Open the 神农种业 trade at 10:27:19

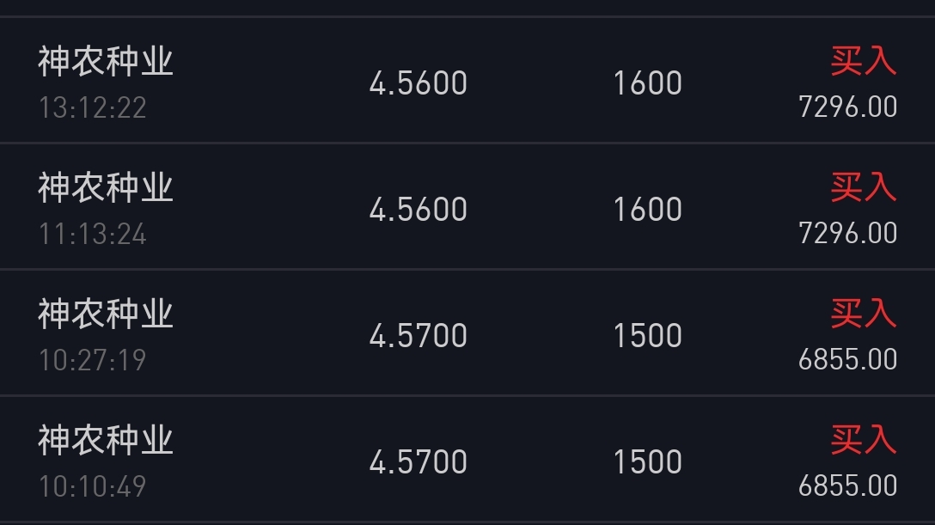tap(467, 333)
